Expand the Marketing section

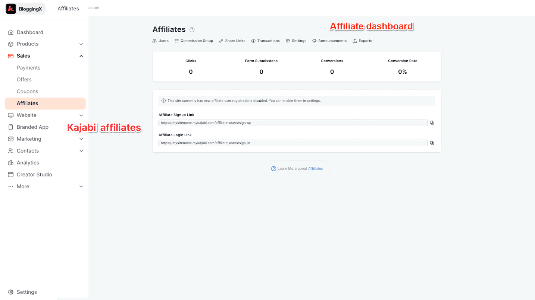pyautogui.click(x=81, y=139)
